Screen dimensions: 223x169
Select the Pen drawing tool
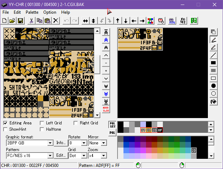(x=213, y=40)
